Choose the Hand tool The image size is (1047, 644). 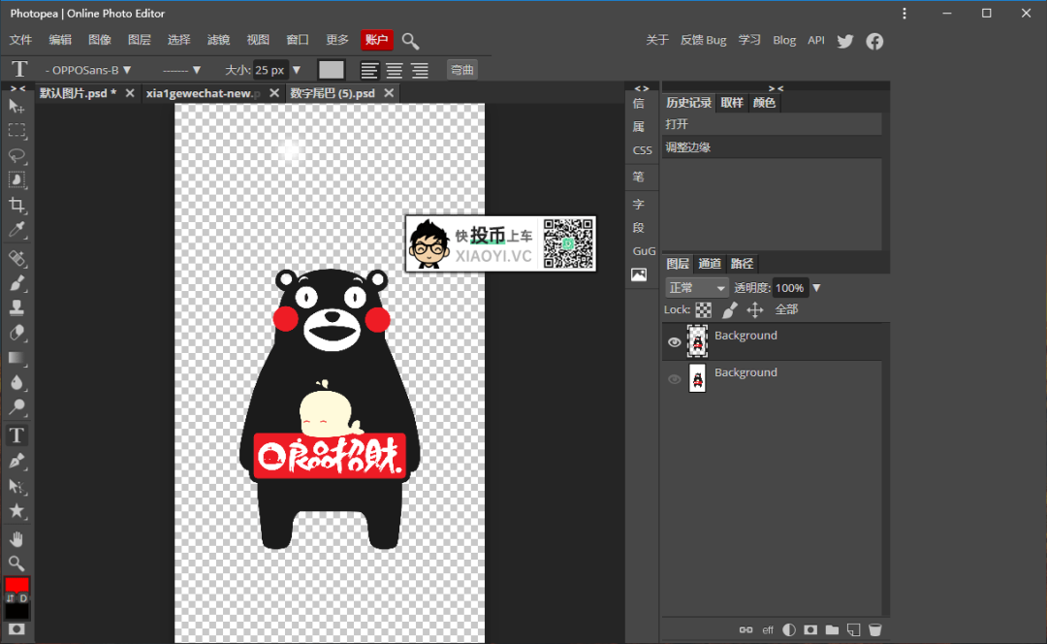pos(15,538)
